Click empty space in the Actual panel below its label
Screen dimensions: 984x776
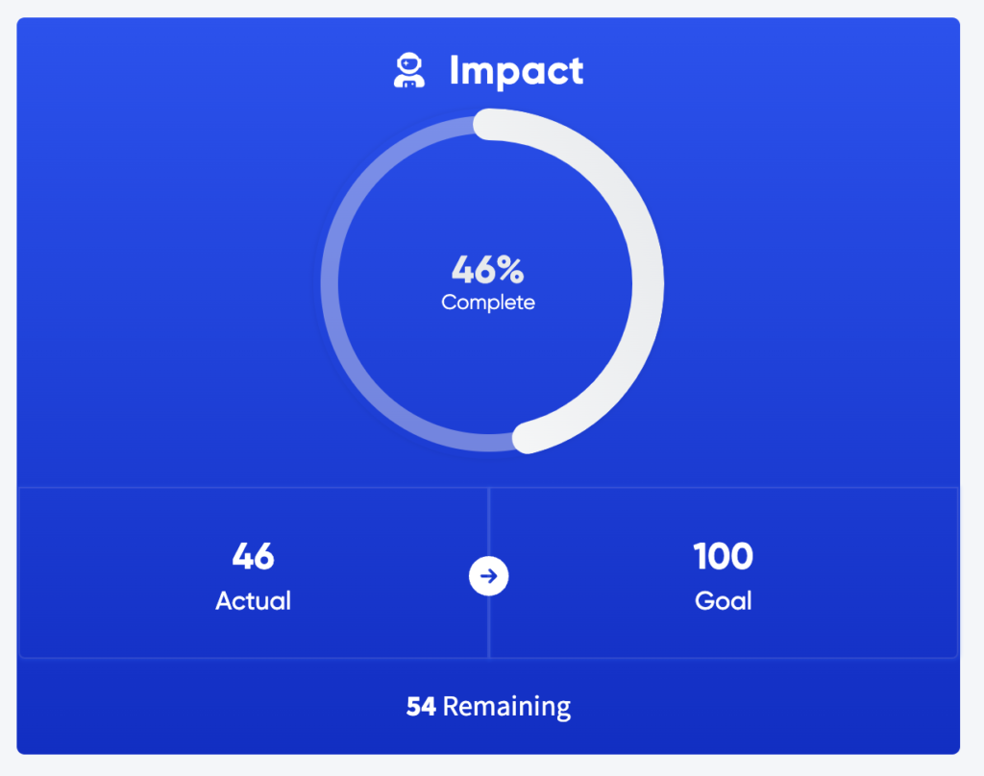pyautogui.click(x=253, y=636)
